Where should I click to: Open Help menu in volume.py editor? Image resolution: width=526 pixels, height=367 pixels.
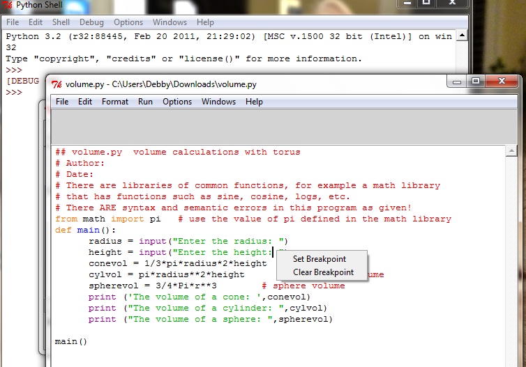[x=254, y=102]
